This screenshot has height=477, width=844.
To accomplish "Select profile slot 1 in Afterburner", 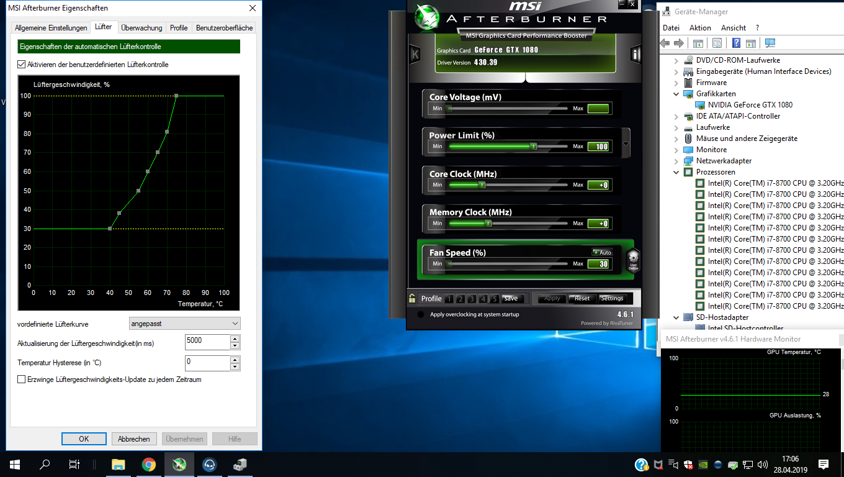I will (449, 299).
